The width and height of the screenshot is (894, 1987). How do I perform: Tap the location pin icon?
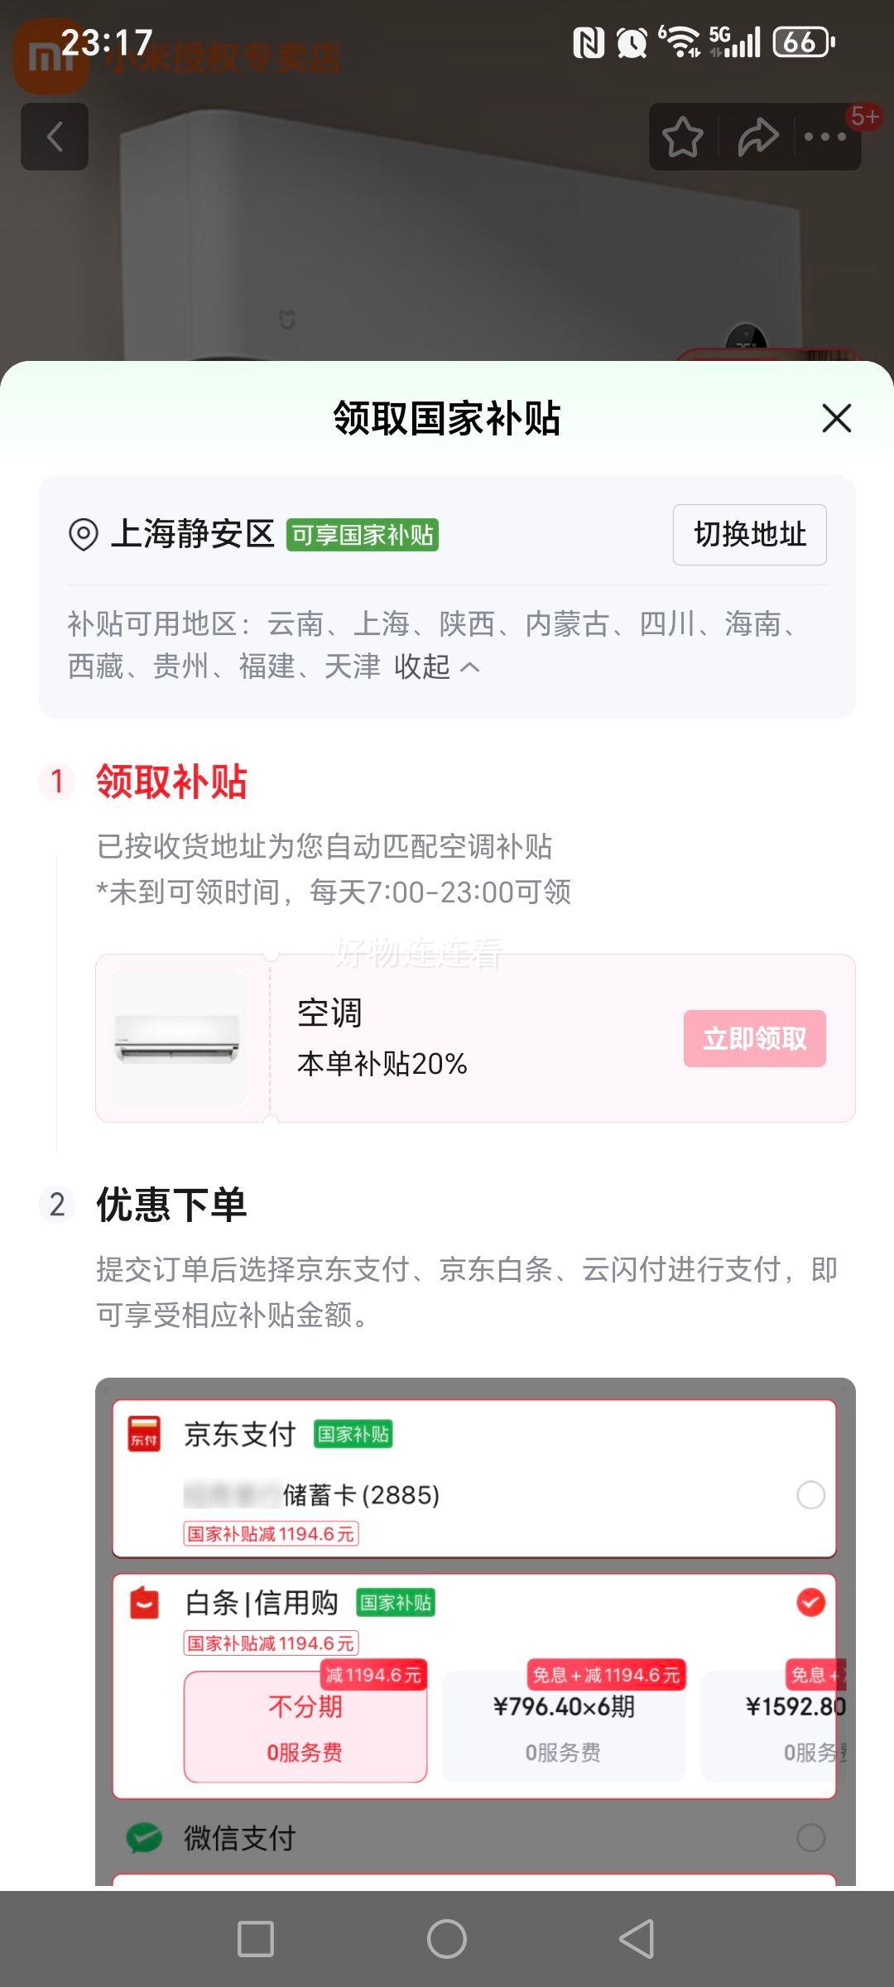tap(83, 535)
